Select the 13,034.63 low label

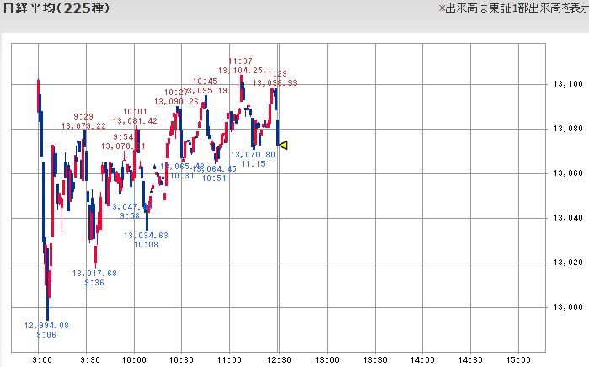146,236
